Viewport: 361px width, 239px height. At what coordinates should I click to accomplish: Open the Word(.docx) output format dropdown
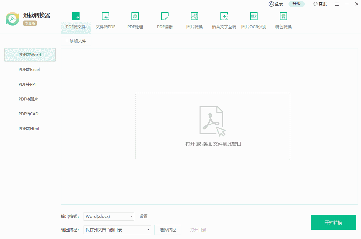(x=109, y=216)
